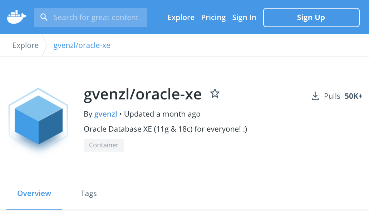Switch to the Tags tab

click(x=89, y=193)
